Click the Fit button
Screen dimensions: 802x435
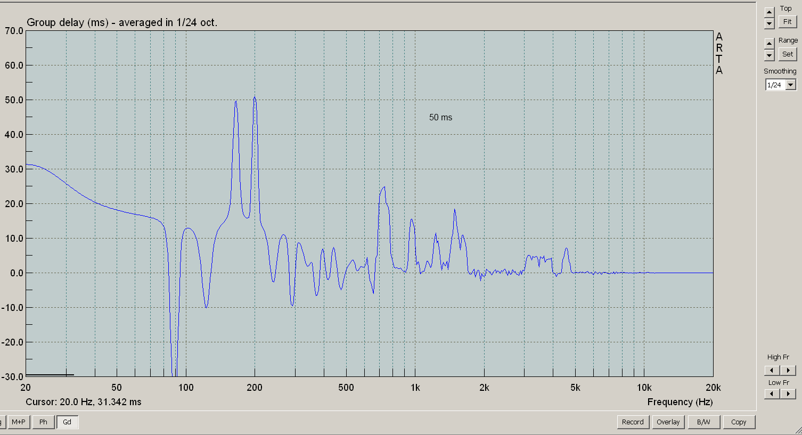[787, 22]
